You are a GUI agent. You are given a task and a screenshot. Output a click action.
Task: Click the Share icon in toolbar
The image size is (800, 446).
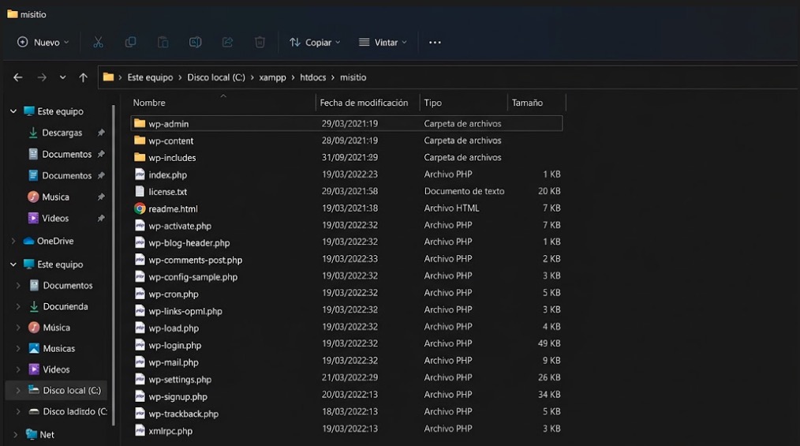click(227, 43)
